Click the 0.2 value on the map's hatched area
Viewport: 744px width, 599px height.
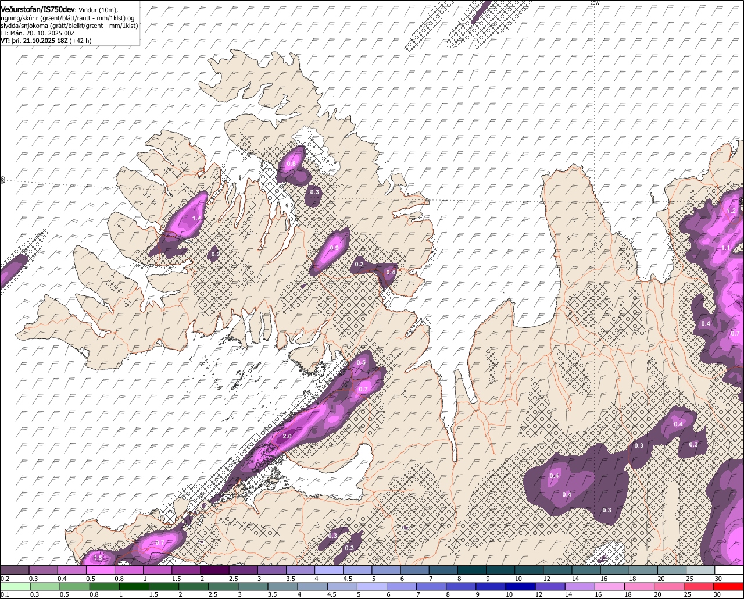tap(215, 254)
